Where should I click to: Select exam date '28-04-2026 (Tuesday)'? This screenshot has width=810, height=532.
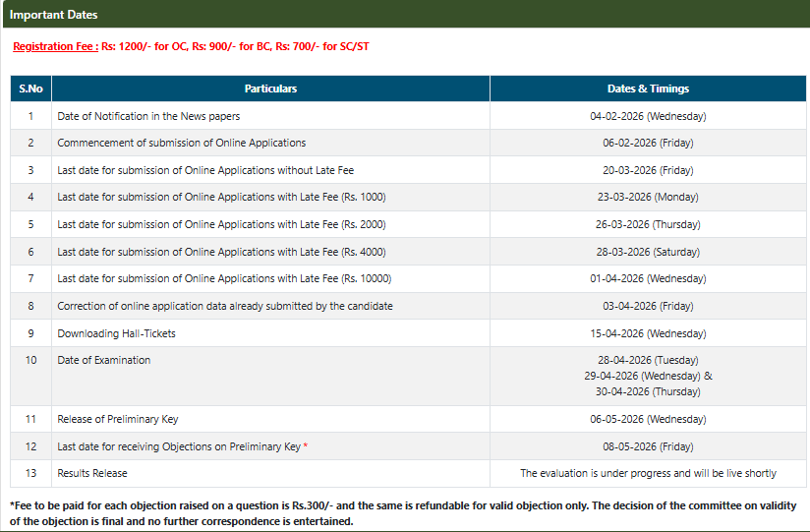(x=649, y=360)
